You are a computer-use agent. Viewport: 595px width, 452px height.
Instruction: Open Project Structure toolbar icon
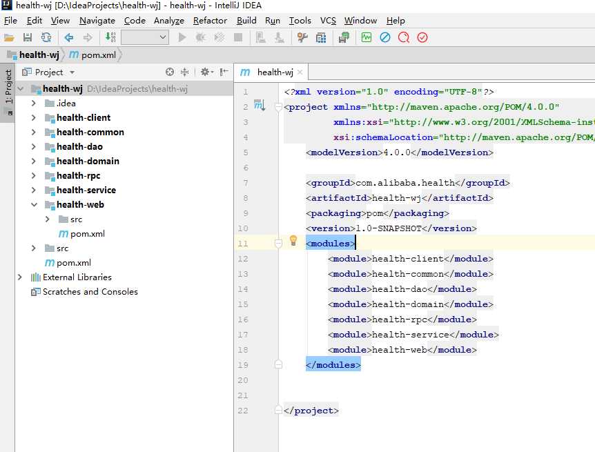pyautogui.click(x=321, y=37)
